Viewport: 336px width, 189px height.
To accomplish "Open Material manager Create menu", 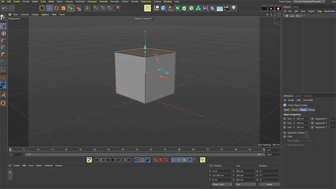I will click(16, 165).
